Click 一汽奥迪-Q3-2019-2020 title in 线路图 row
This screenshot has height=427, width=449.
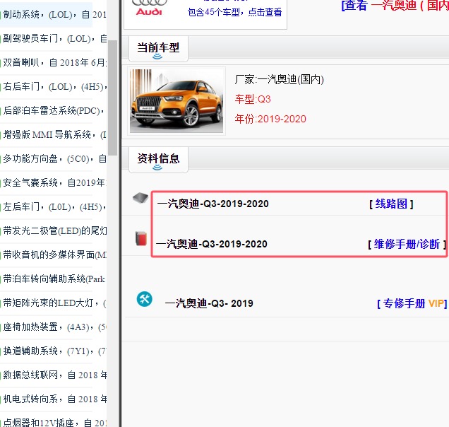[212, 204]
